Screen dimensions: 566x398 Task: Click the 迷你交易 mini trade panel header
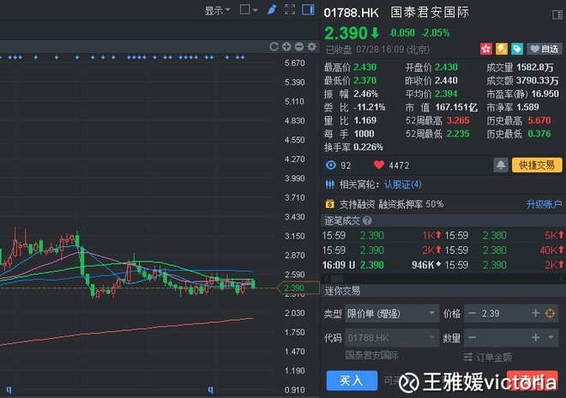tap(443, 291)
